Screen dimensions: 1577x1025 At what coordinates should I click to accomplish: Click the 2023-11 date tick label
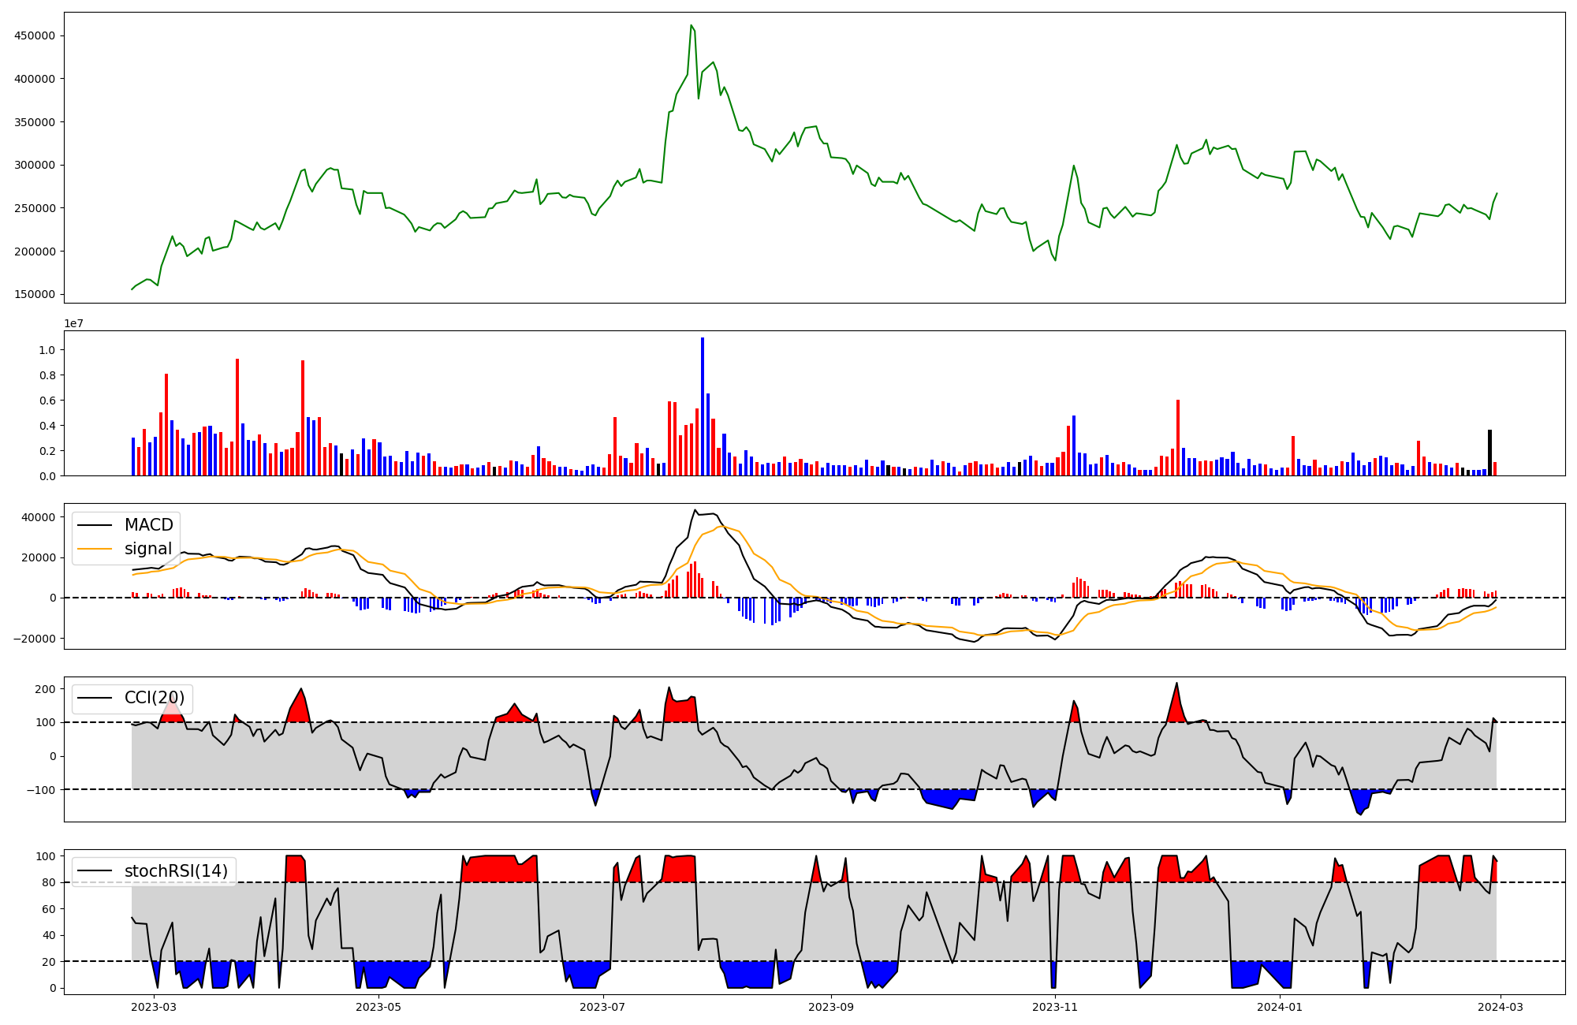coord(1055,1007)
